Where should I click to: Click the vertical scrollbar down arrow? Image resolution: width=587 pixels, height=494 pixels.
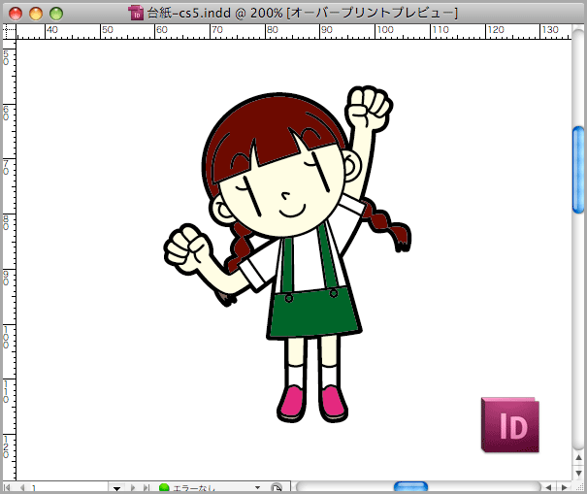point(579,473)
